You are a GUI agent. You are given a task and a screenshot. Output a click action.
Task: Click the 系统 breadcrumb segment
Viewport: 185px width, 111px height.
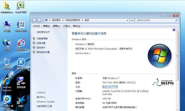87,20
